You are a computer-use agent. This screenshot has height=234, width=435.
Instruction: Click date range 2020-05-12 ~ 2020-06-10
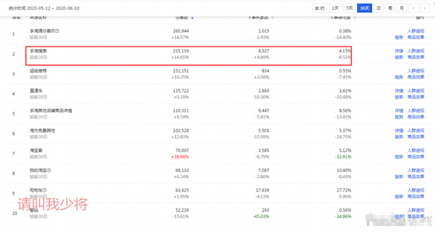click(53, 9)
